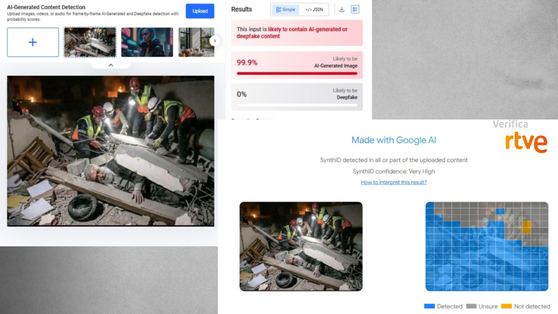Collapse the thumbnail strip with up chevron
Screen dimensions: 558x314
111,65
